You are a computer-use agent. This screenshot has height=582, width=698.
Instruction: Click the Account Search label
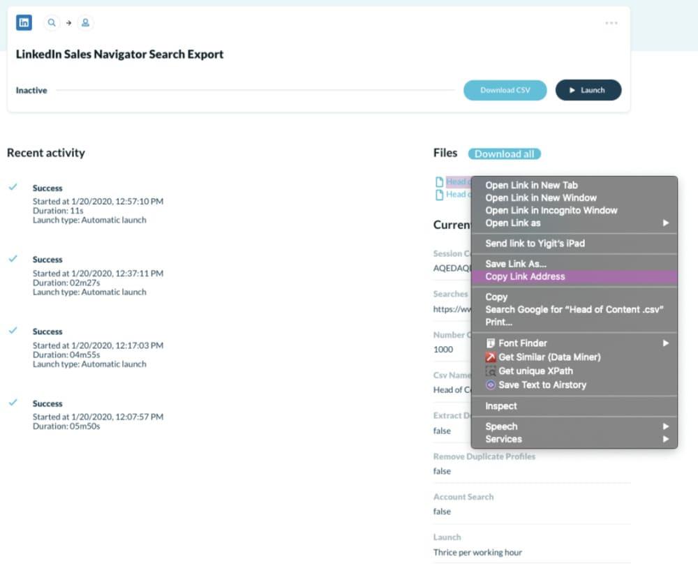463,497
